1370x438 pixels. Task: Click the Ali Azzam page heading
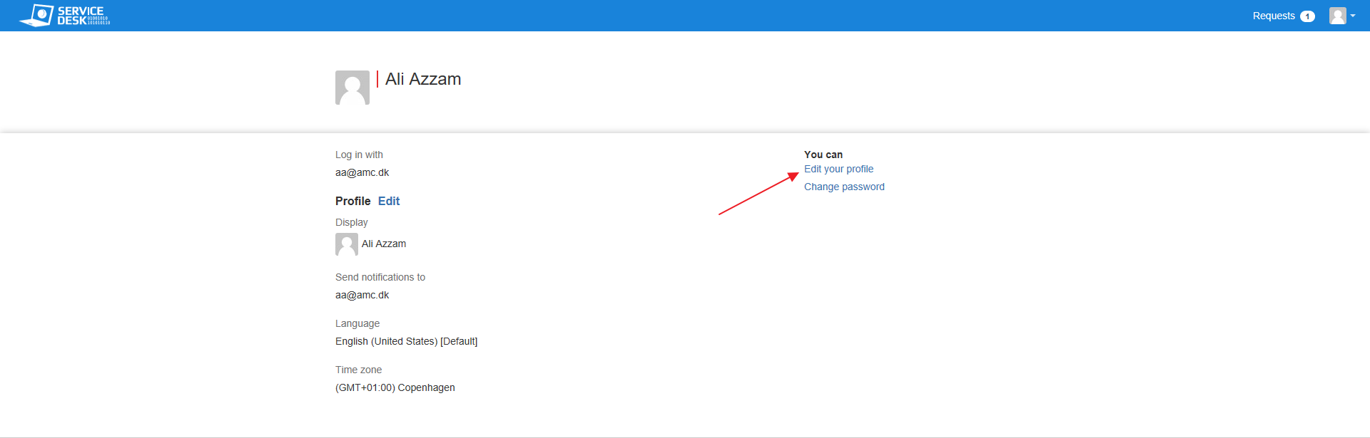point(423,79)
